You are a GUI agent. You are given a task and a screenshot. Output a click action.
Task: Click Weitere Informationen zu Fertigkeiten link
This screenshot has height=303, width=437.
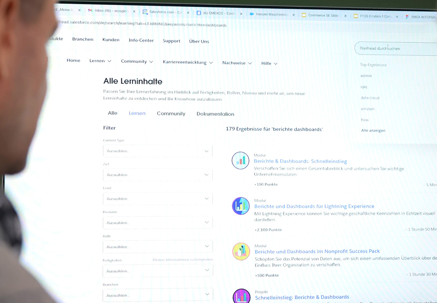click(x=183, y=260)
